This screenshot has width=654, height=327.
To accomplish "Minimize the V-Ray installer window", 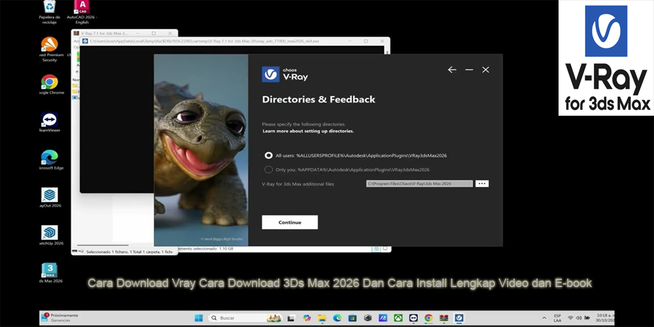I will click(469, 70).
